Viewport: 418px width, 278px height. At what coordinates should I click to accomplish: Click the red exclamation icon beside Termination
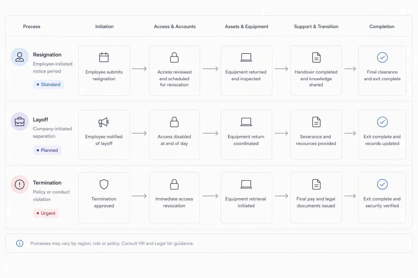(20, 185)
